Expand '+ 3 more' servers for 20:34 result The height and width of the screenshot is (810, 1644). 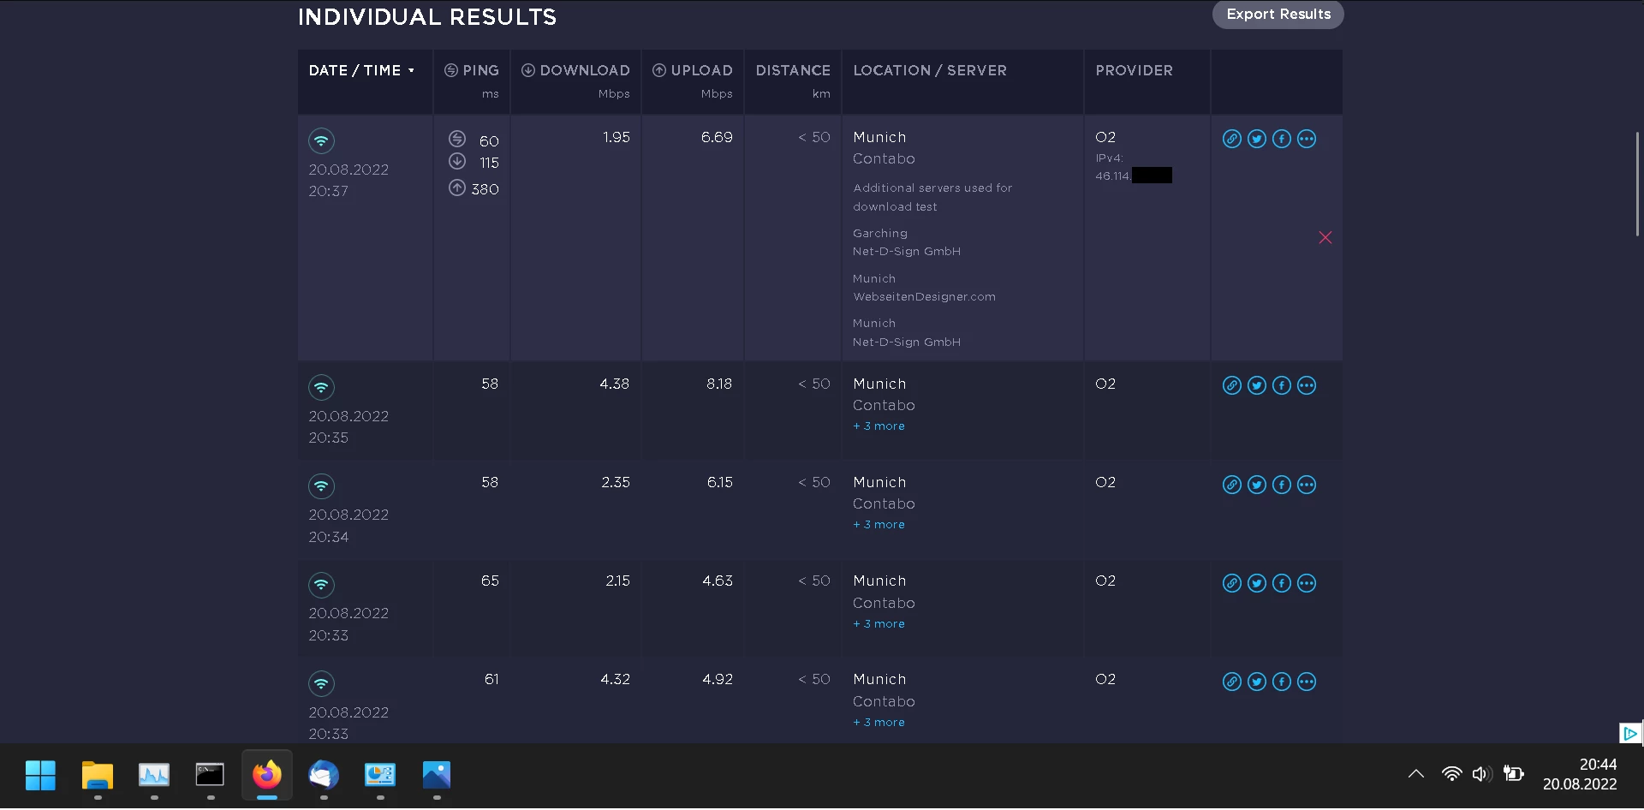[x=879, y=525]
